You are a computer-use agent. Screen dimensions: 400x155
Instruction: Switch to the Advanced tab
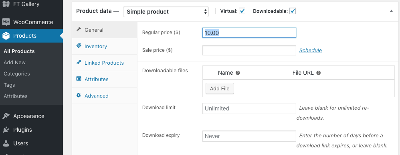coord(105,96)
